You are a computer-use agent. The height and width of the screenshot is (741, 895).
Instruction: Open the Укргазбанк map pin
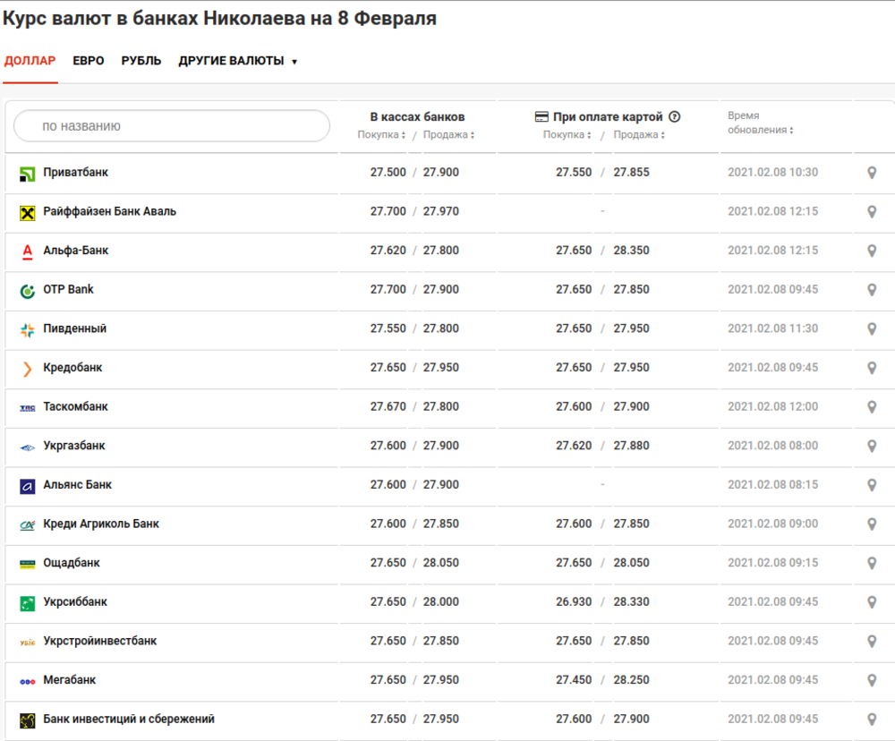click(872, 447)
